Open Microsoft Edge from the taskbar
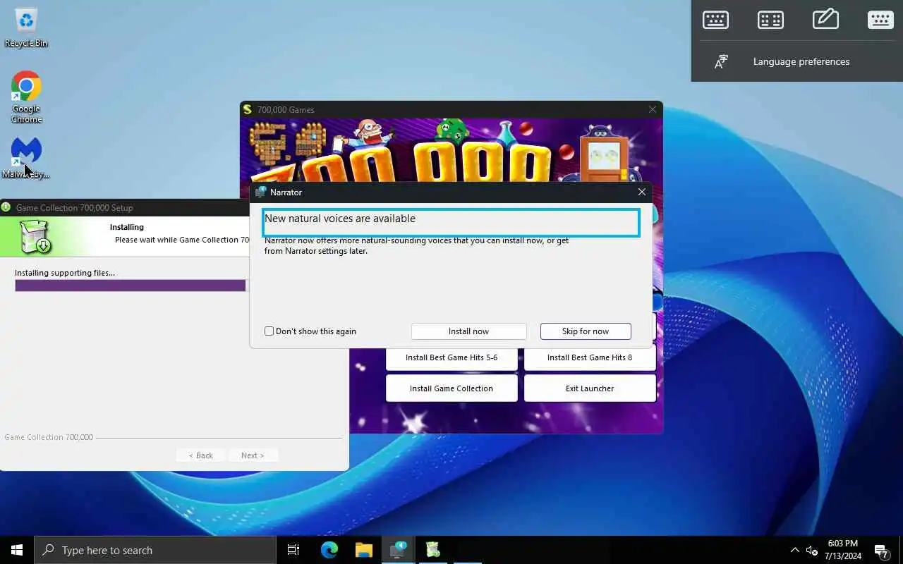The width and height of the screenshot is (903, 564). click(329, 550)
